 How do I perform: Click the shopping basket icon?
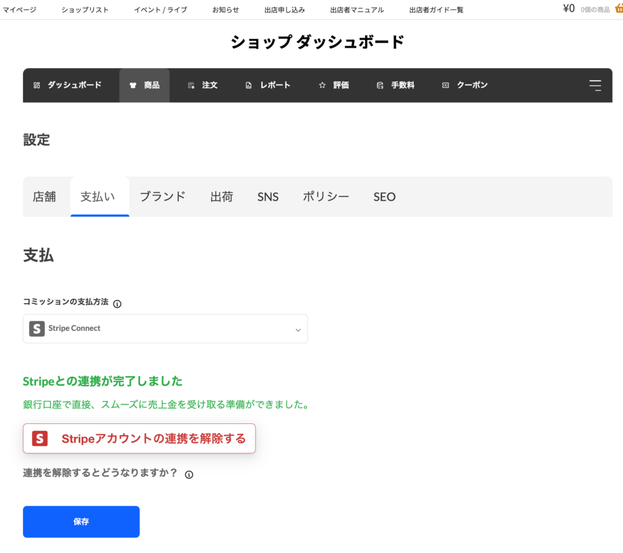click(618, 9)
